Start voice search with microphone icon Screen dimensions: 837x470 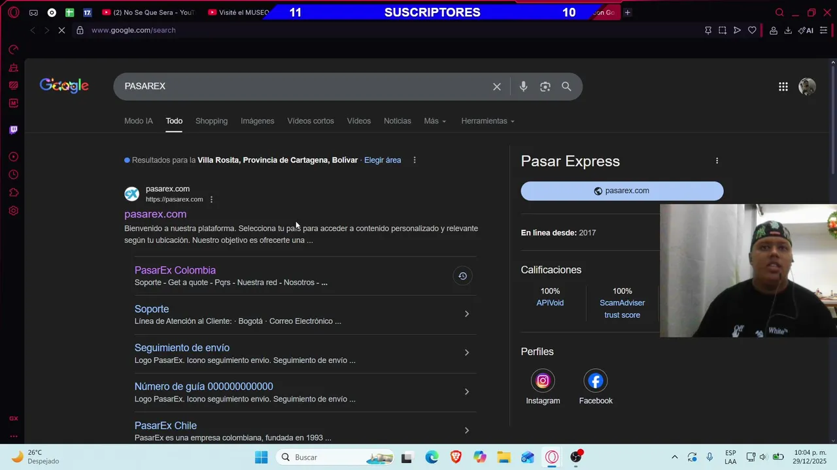point(523,86)
